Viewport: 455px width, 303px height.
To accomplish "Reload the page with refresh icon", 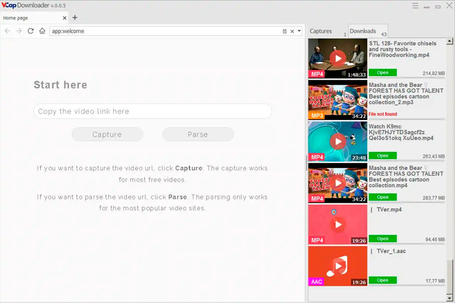I will pos(30,31).
